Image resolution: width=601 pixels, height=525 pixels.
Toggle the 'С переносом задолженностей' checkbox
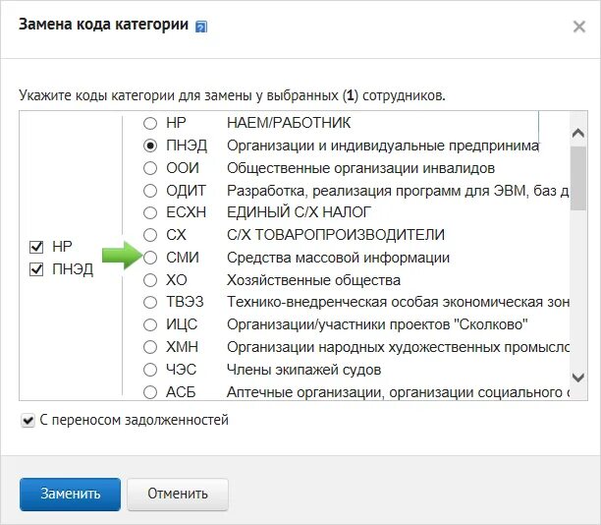click(27, 421)
